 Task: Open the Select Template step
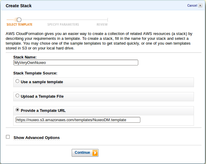(20, 25)
